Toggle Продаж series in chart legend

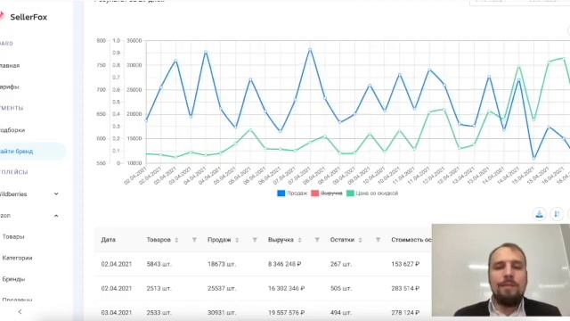point(292,193)
